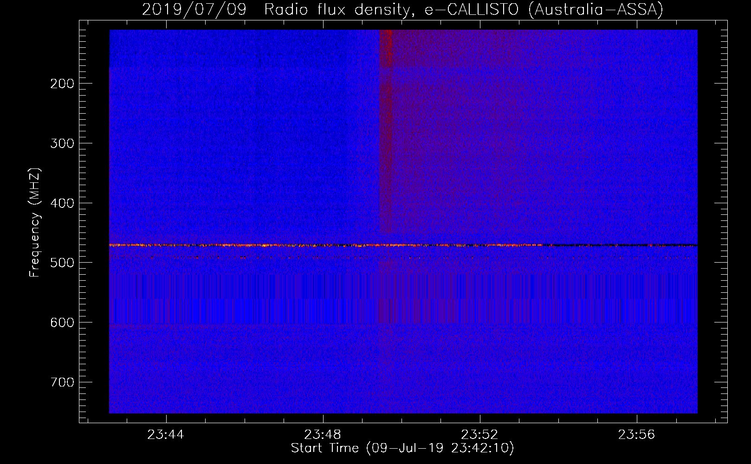Screen dimensions: 751x464
Task: Click the 300 frequency tick label
Action: 62,143
